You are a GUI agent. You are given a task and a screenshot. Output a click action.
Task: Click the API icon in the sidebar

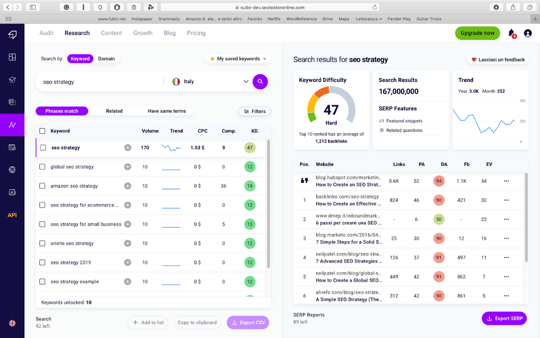pos(12,215)
